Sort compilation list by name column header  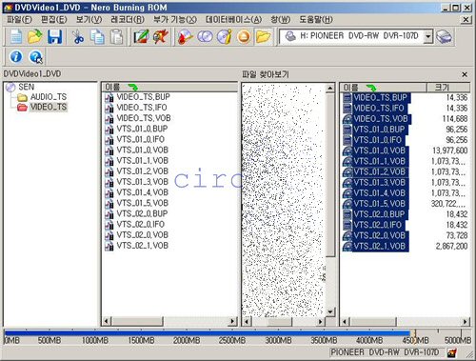tap(169, 87)
